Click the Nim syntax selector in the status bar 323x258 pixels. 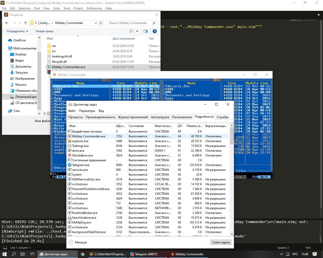(x=308, y=248)
